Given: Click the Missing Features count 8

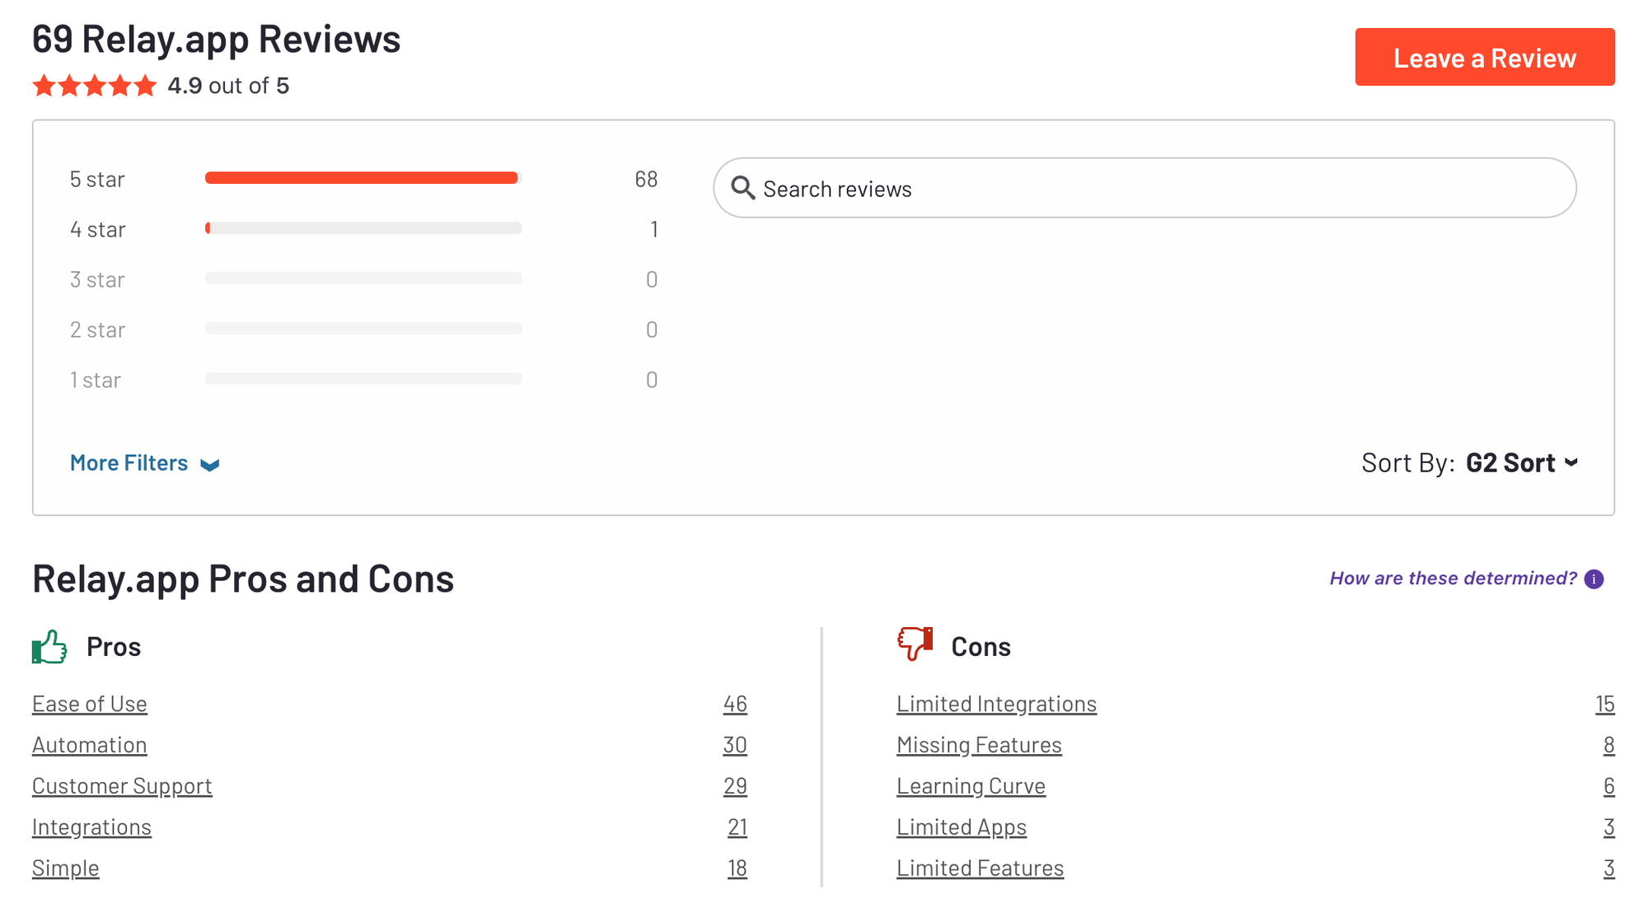Looking at the screenshot, I should pyautogui.click(x=1609, y=745).
